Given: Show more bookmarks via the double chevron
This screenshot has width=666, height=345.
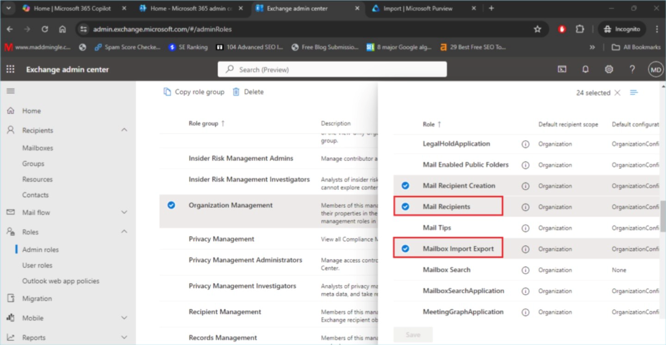Looking at the screenshot, I should [x=592, y=47].
